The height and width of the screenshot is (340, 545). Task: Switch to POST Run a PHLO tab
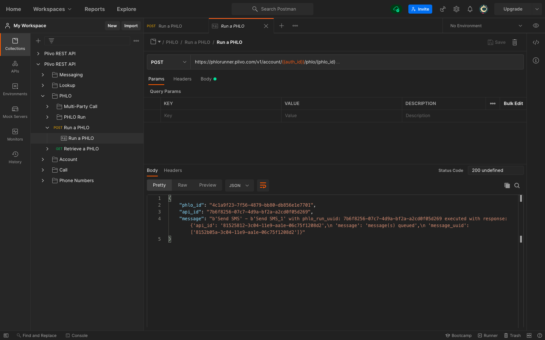click(176, 26)
